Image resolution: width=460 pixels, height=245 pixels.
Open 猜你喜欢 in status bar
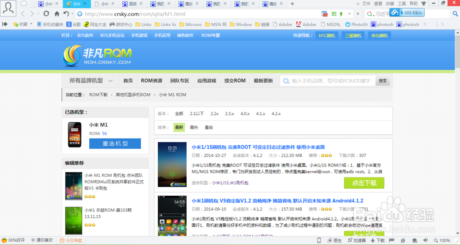(x=42, y=240)
